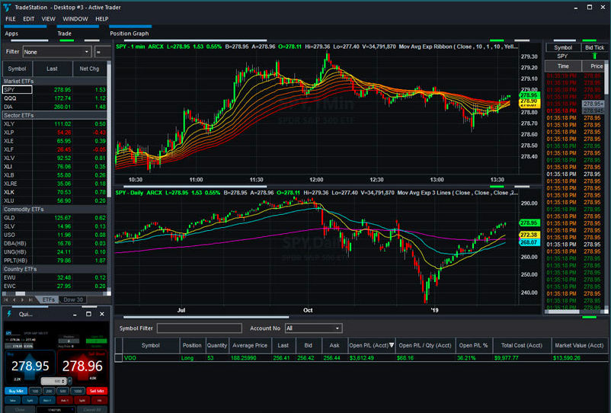611x413 pixels.
Task: Collapse the Commodity ETFs group
Action: [x=55, y=210]
